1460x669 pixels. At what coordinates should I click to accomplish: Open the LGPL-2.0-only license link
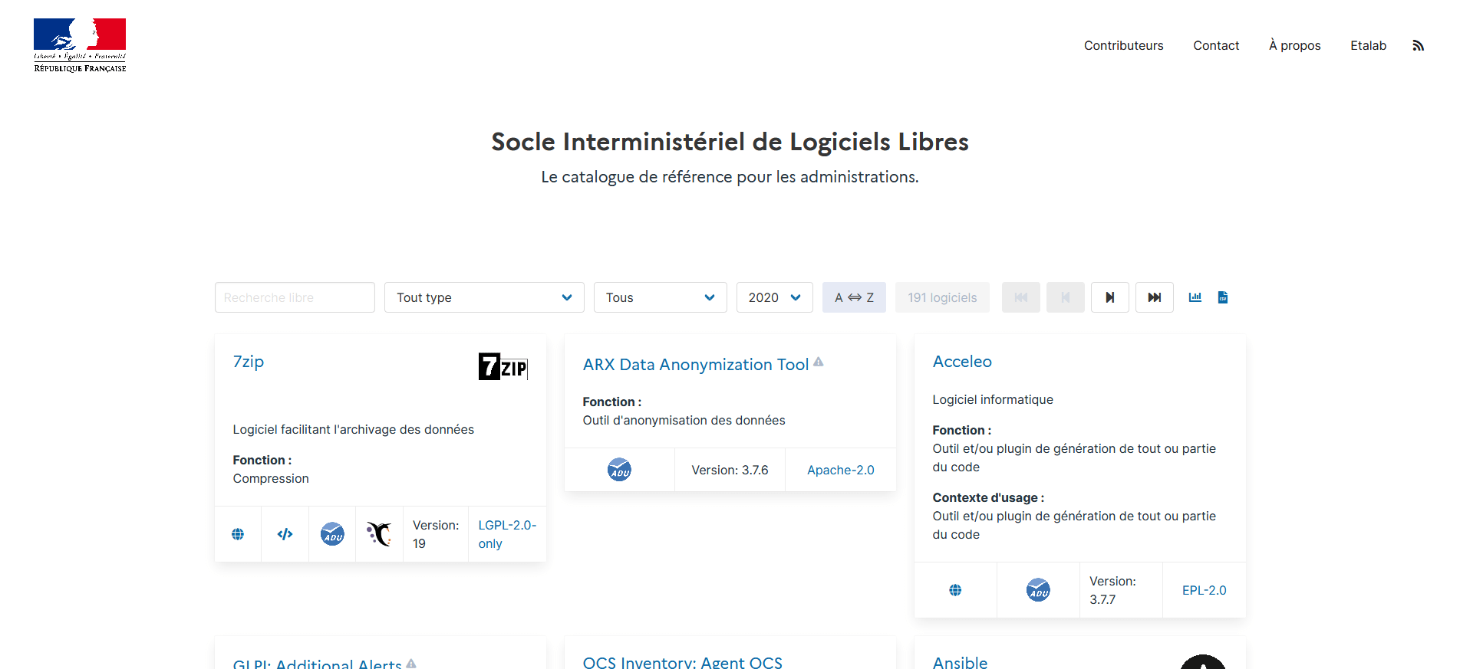click(x=507, y=534)
